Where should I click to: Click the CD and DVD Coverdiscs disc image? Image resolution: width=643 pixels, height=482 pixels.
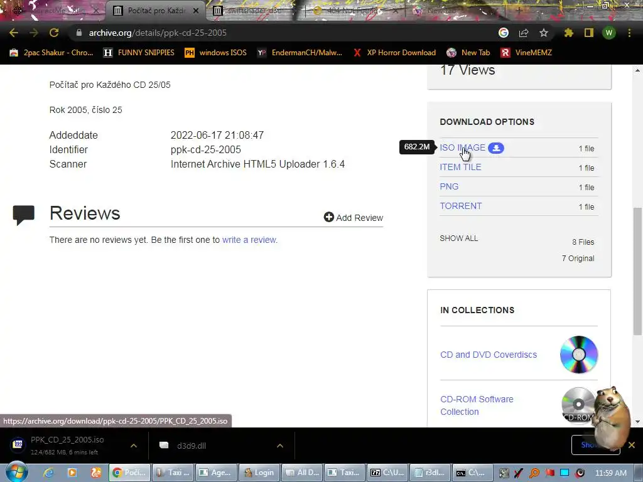click(x=578, y=355)
